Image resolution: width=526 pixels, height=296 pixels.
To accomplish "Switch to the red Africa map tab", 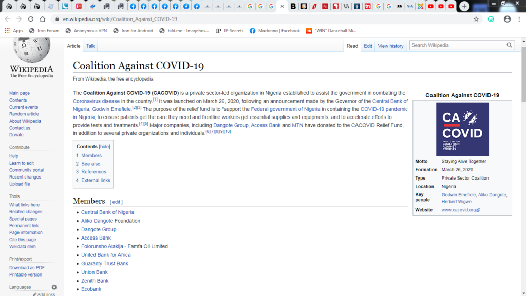I will [x=336, y=6].
